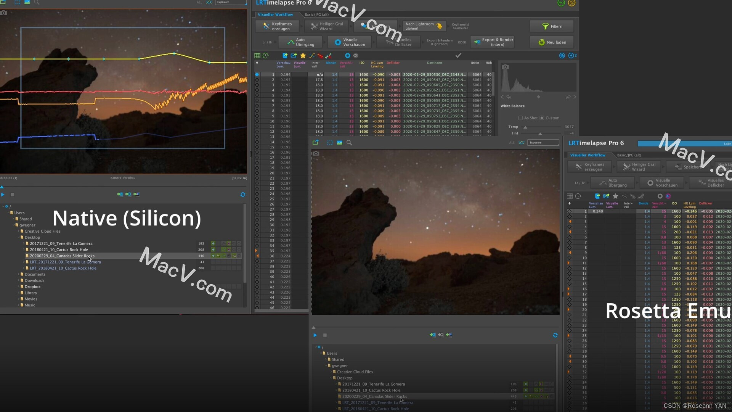Click camera icon on Rosetta preview image

pos(316,154)
